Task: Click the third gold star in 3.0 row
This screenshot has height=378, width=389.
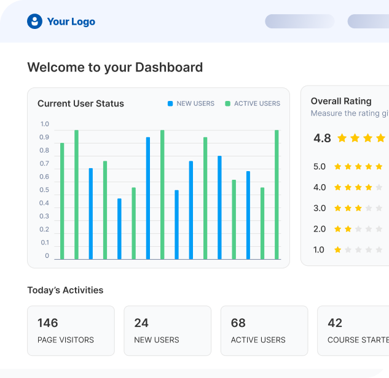Action: coord(358,208)
